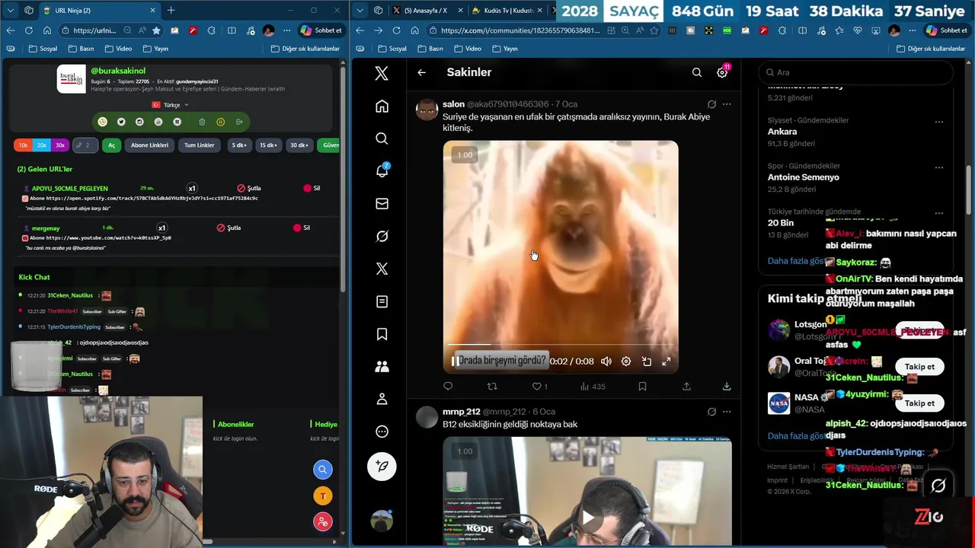Open X notifications bell icon
Screen dimensions: 975x548
tap(382, 170)
